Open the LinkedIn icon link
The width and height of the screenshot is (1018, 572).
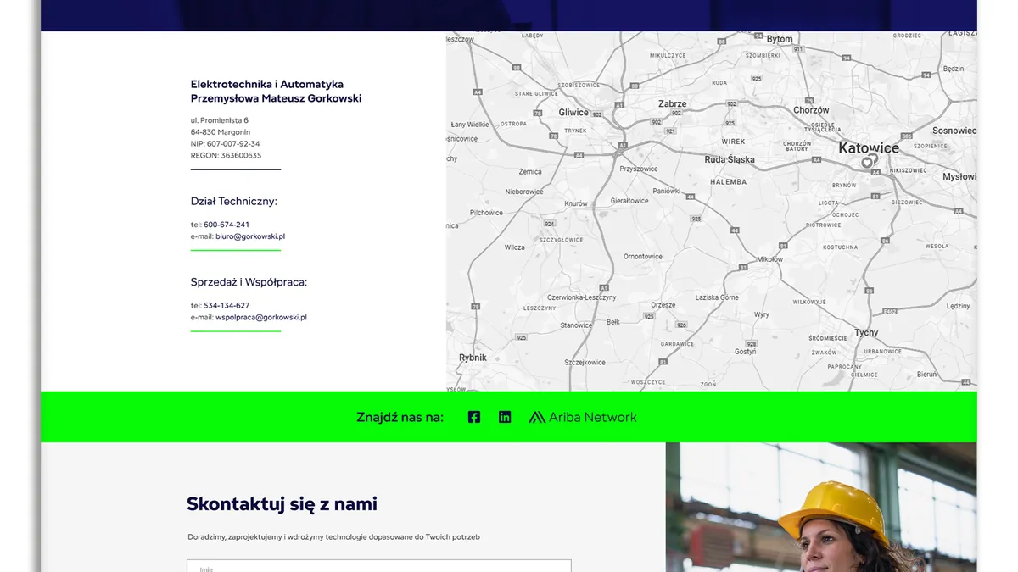coord(505,417)
